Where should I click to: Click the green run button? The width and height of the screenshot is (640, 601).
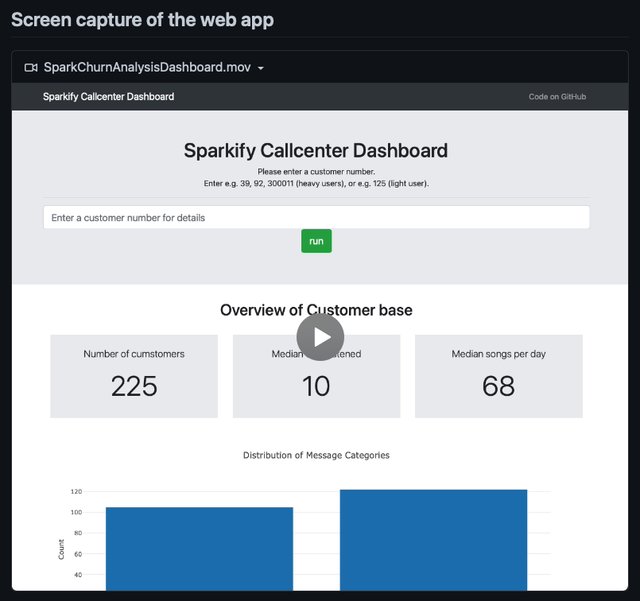pos(316,241)
